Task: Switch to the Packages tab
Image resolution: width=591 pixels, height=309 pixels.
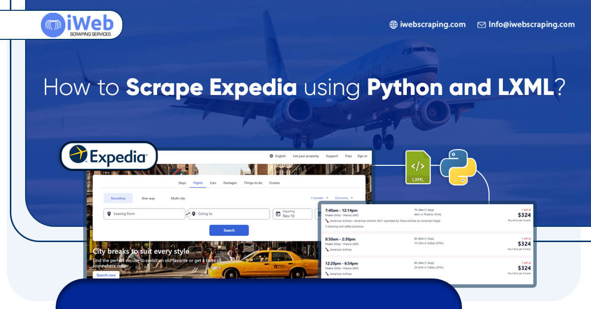Action: tap(230, 183)
